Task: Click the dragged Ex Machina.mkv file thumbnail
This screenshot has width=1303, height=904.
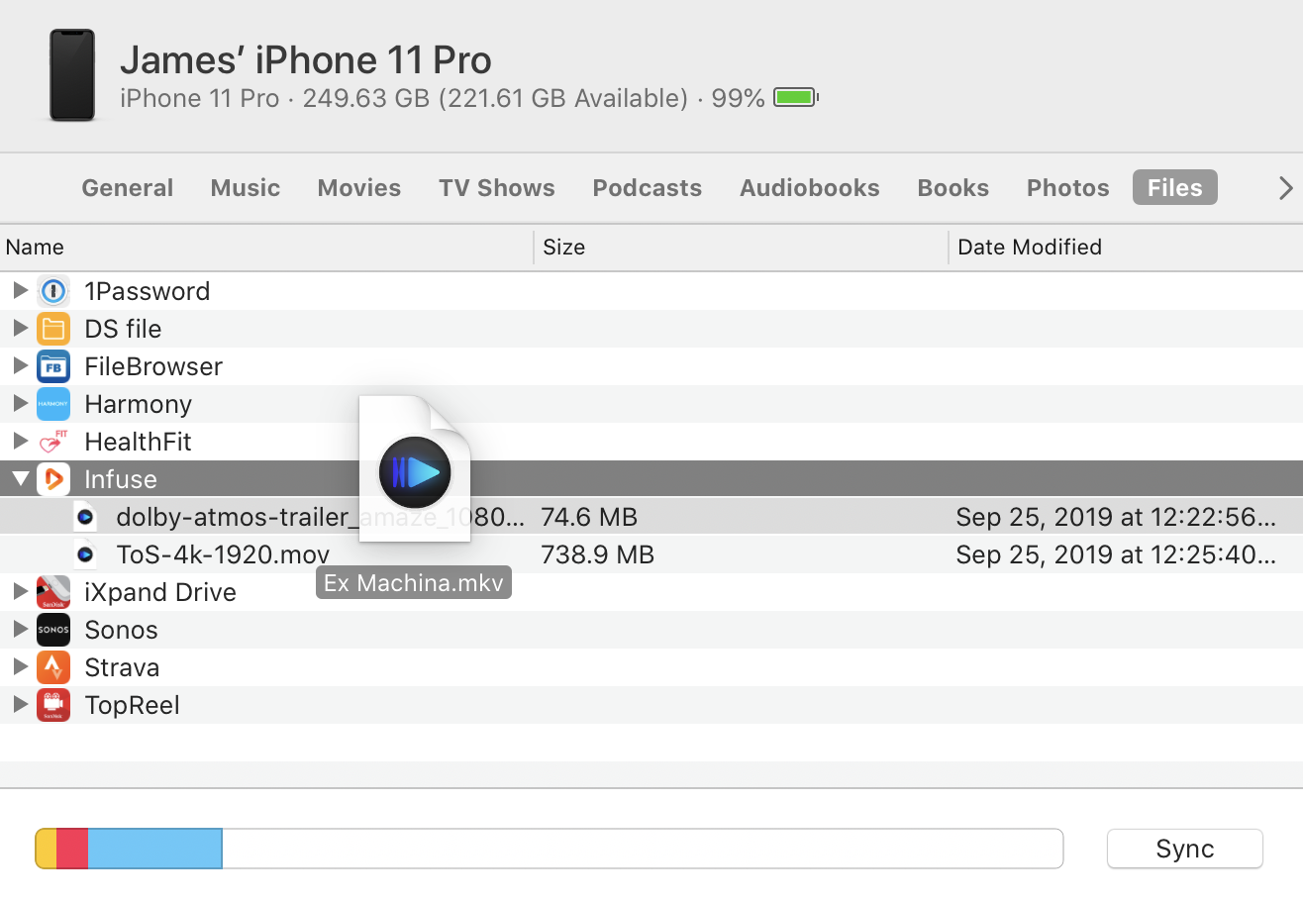Action: (x=415, y=469)
